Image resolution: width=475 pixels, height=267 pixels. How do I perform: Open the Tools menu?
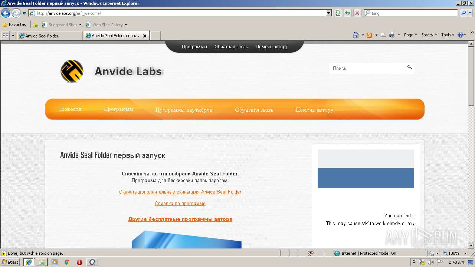(x=448, y=35)
